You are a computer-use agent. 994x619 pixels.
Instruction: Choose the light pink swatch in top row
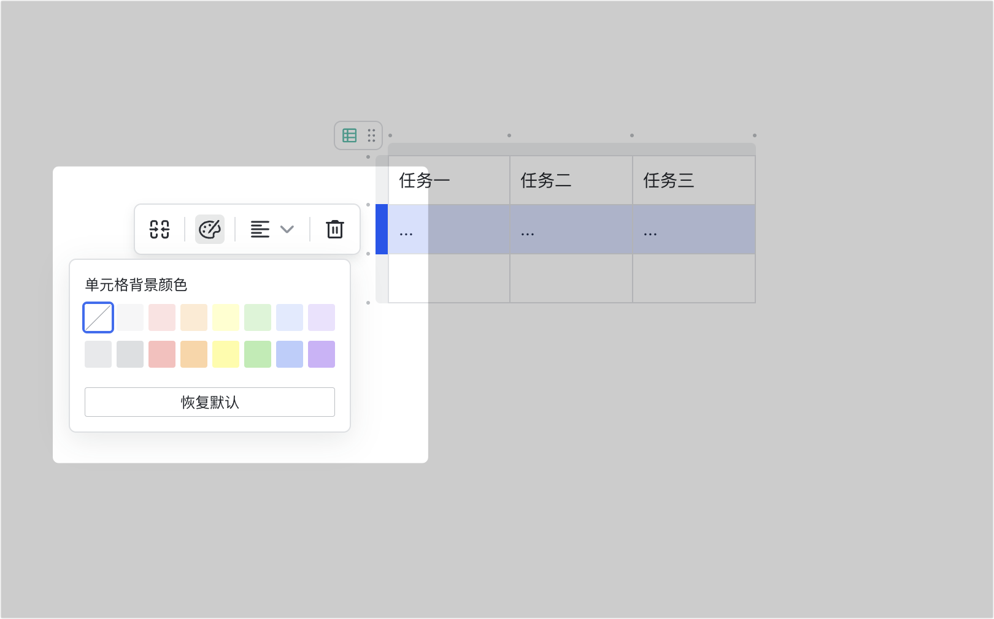162,317
